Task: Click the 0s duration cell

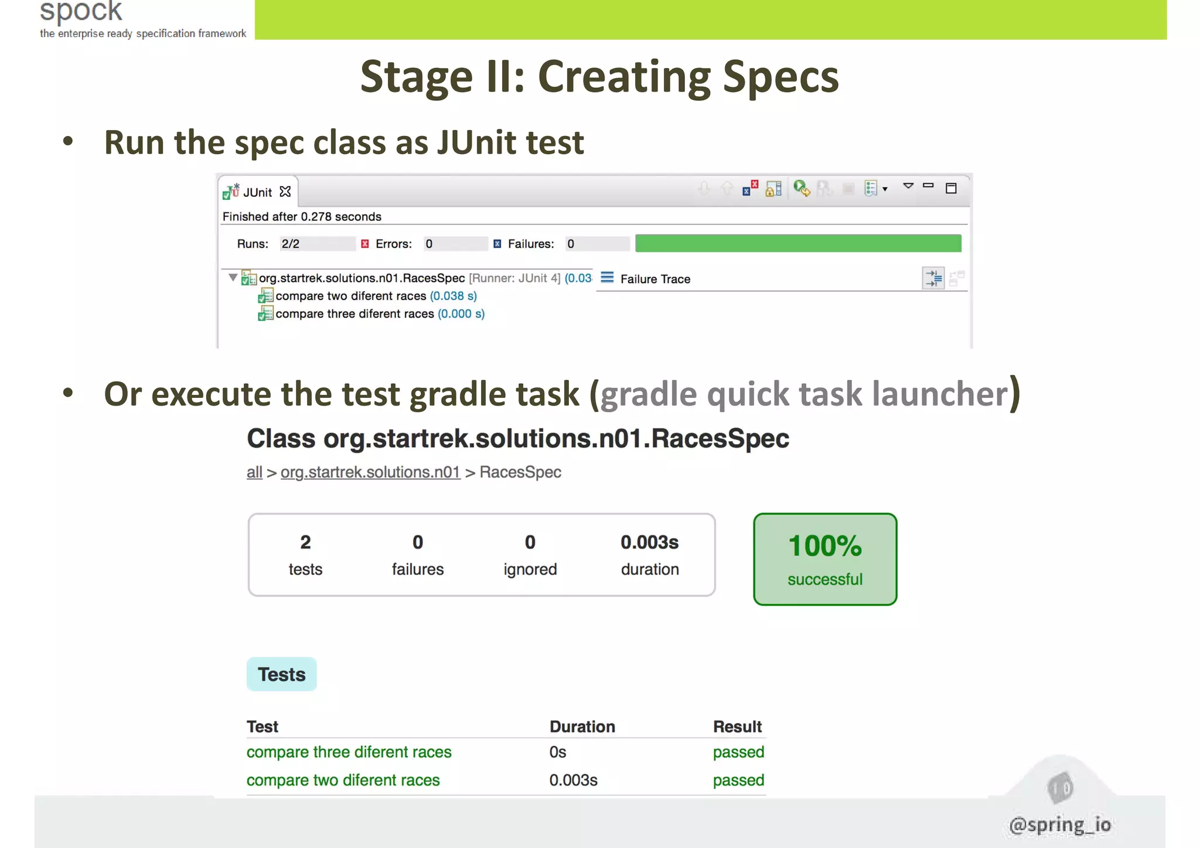Action: (x=558, y=752)
